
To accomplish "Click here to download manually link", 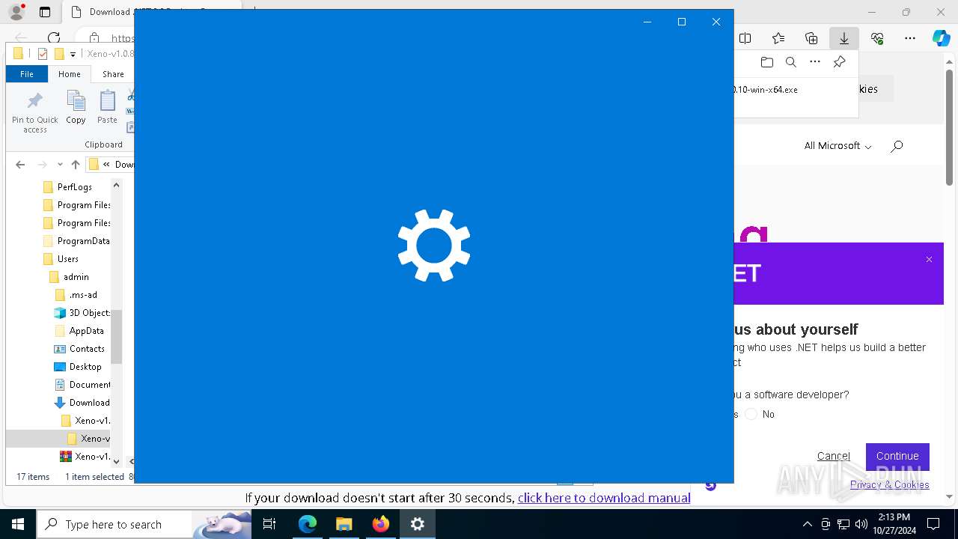I will coord(603,498).
